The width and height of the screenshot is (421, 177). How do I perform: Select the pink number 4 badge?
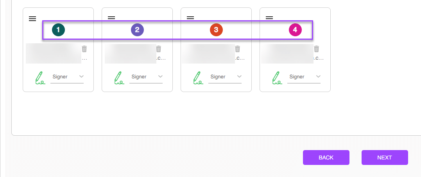296,30
